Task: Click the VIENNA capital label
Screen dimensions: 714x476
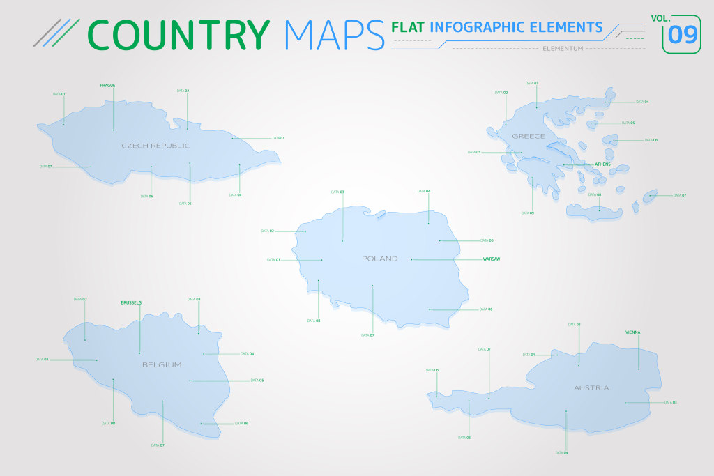Action: pos(632,332)
